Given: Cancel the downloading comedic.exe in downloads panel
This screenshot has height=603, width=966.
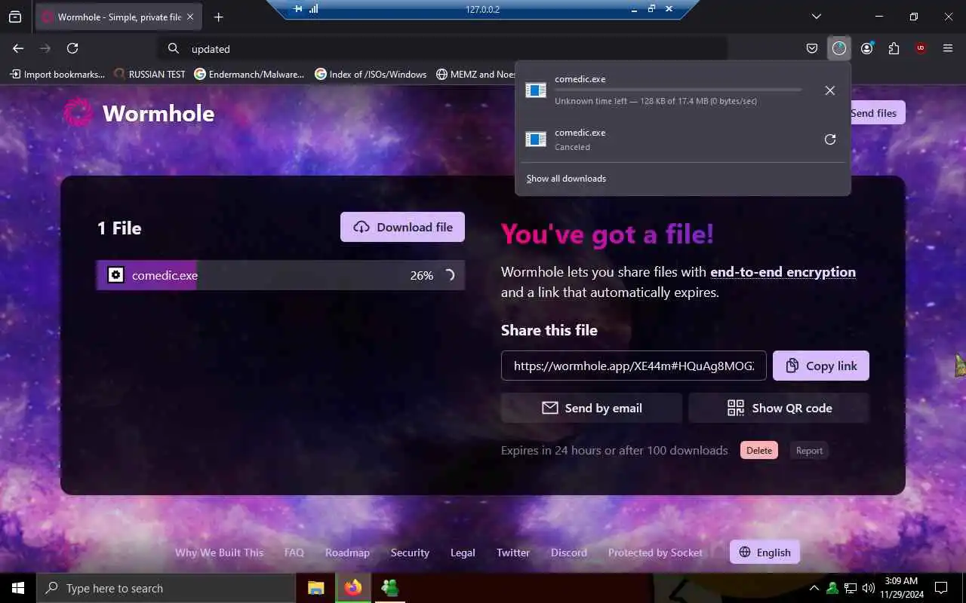Looking at the screenshot, I should coord(829,90).
